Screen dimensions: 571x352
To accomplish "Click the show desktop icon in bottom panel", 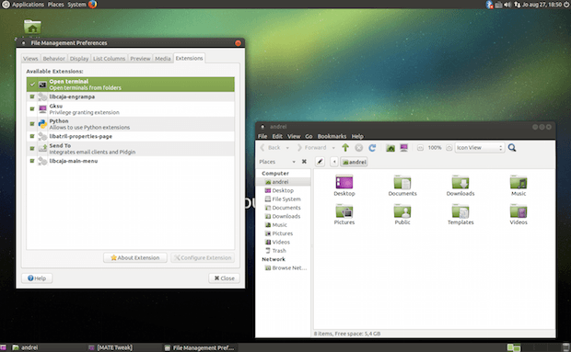I will (3, 347).
